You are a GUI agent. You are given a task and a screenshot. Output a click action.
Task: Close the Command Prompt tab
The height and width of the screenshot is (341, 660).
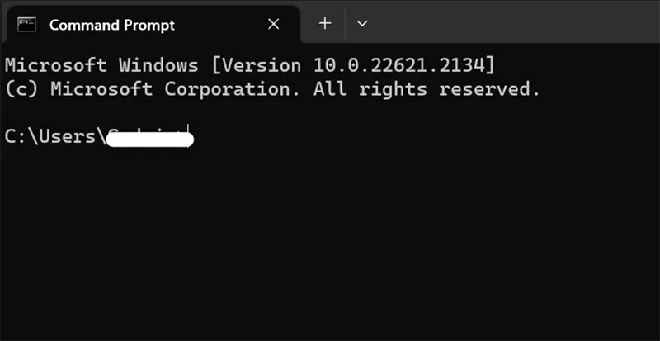click(275, 24)
